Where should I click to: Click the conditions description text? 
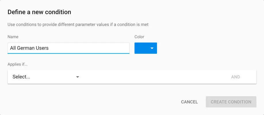tap(78, 25)
